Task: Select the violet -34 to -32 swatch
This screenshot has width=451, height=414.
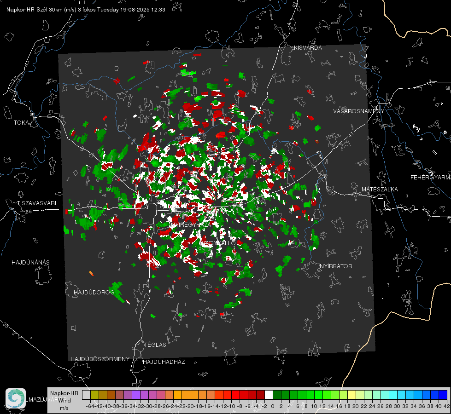Action: pyautogui.click(x=136, y=395)
